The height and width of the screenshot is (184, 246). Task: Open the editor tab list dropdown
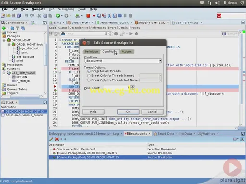pos(243,23)
